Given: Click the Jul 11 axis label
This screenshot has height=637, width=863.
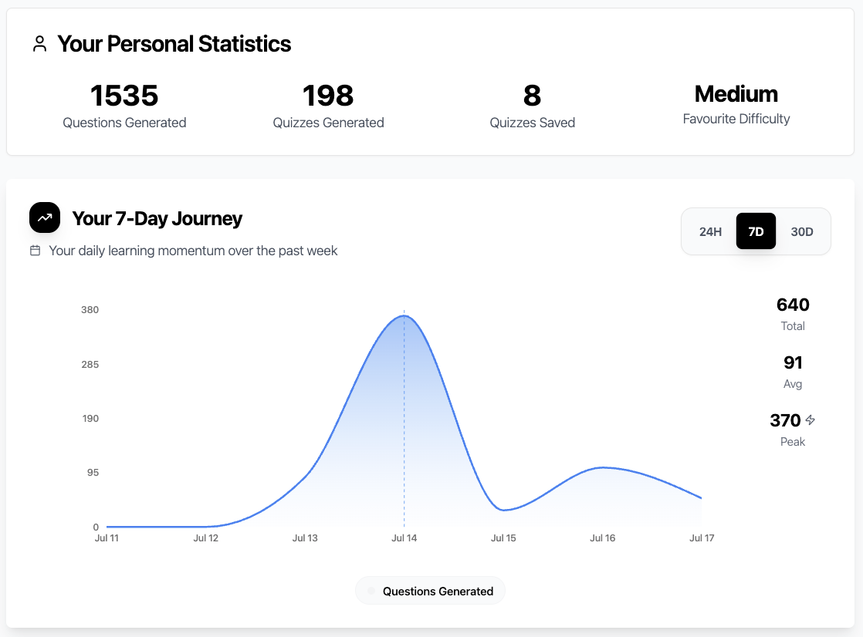Looking at the screenshot, I should click(107, 538).
